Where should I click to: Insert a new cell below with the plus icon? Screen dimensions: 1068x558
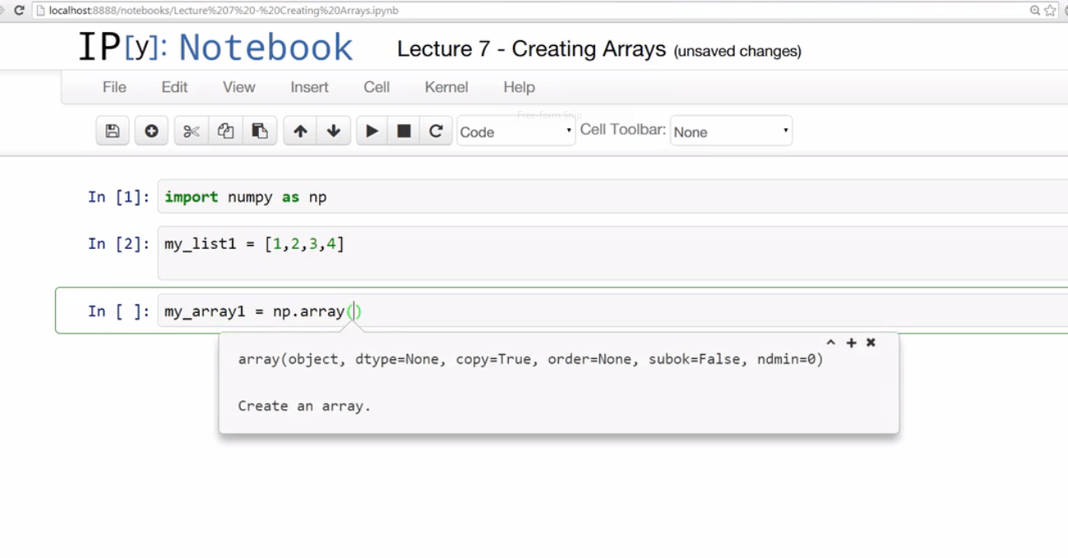151,131
